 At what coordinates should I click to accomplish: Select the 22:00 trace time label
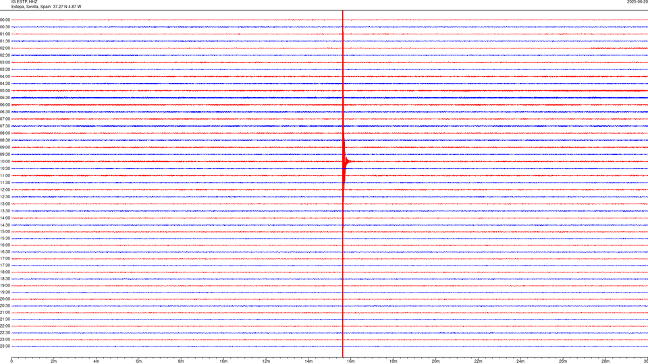[5, 326]
